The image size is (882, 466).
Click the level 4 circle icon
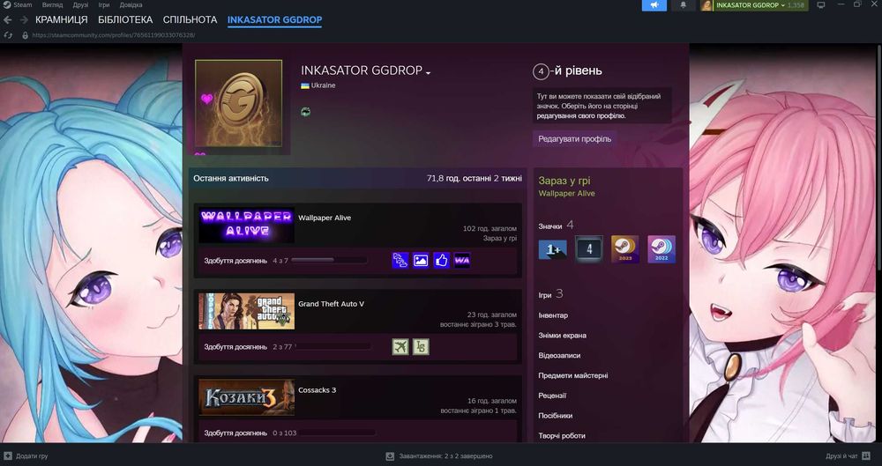(541, 71)
